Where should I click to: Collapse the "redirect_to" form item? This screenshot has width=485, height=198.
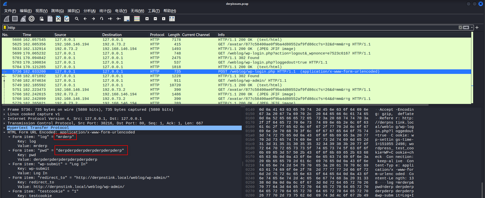point(9,178)
